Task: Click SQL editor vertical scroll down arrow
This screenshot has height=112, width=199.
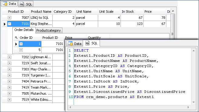Action: tap(194, 102)
